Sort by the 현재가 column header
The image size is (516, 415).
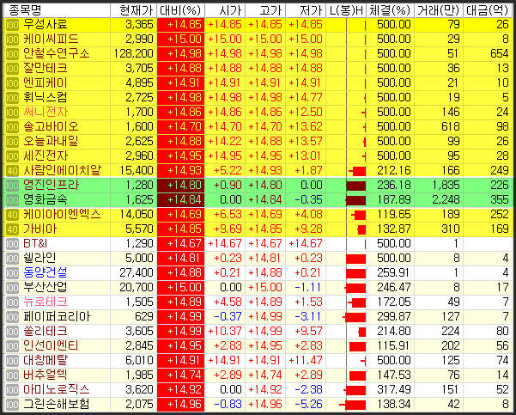click(134, 10)
